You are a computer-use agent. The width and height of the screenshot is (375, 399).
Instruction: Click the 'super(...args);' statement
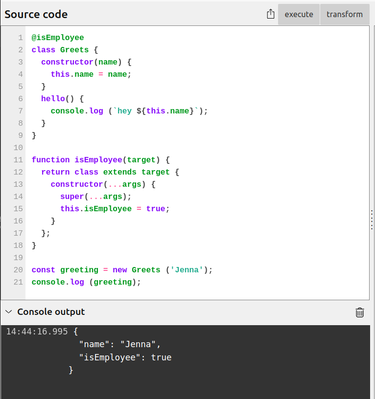click(96, 197)
